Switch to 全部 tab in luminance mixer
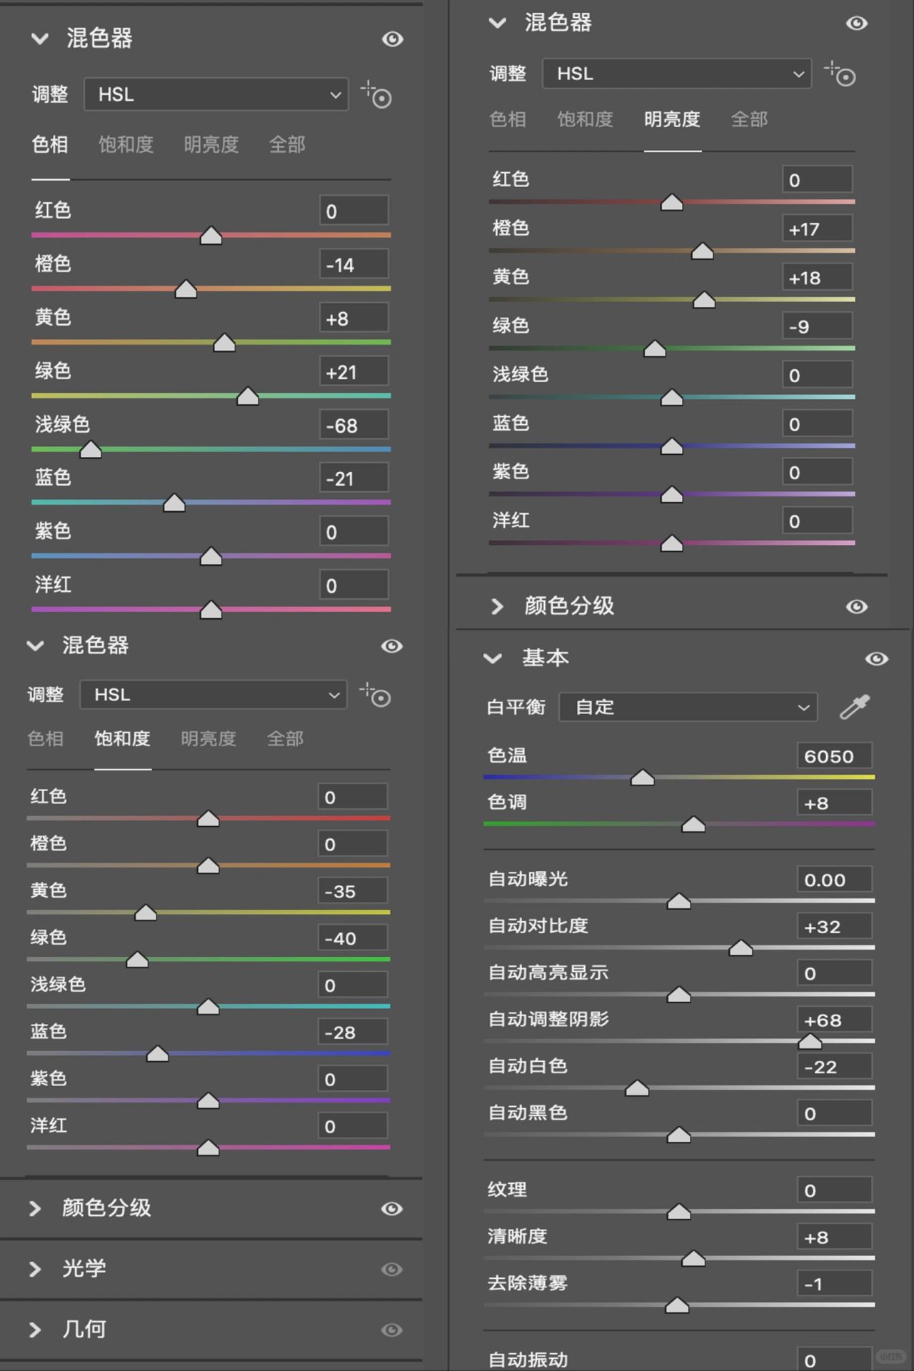Image resolution: width=914 pixels, height=1371 pixels. (x=749, y=119)
